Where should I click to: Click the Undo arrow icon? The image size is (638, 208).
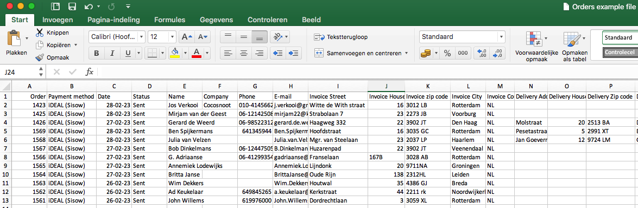click(x=89, y=6)
